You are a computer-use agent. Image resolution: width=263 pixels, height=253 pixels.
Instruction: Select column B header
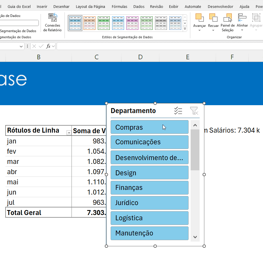39,57
